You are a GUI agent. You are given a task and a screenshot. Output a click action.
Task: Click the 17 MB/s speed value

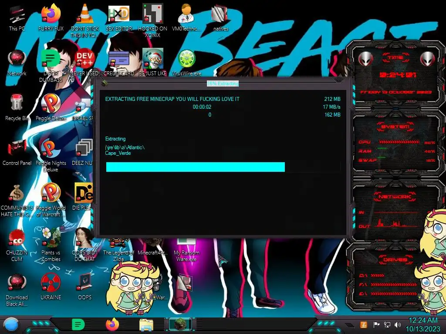[x=331, y=107]
